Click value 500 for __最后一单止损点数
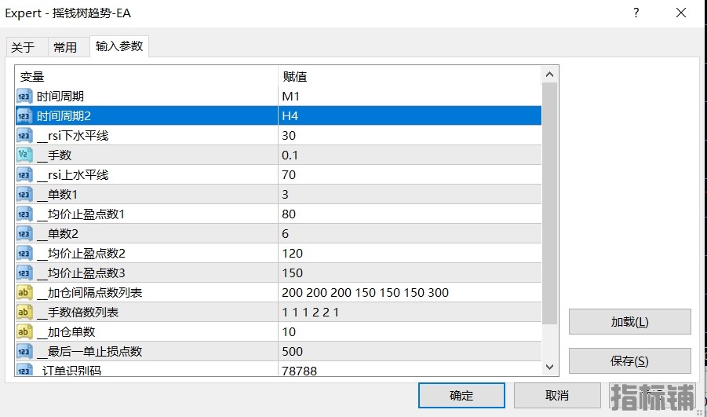This screenshot has width=707, height=417. click(x=293, y=352)
